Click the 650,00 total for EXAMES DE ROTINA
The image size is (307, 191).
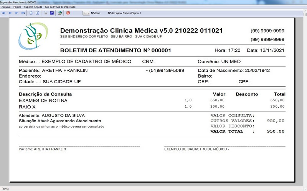(x=277, y=100)
